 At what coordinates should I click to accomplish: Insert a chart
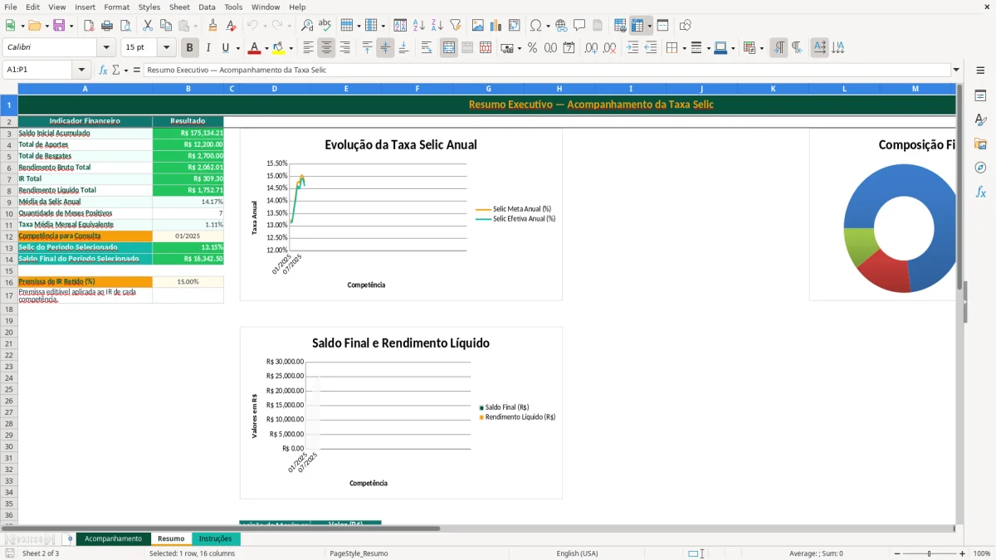[x=496, y=26]
